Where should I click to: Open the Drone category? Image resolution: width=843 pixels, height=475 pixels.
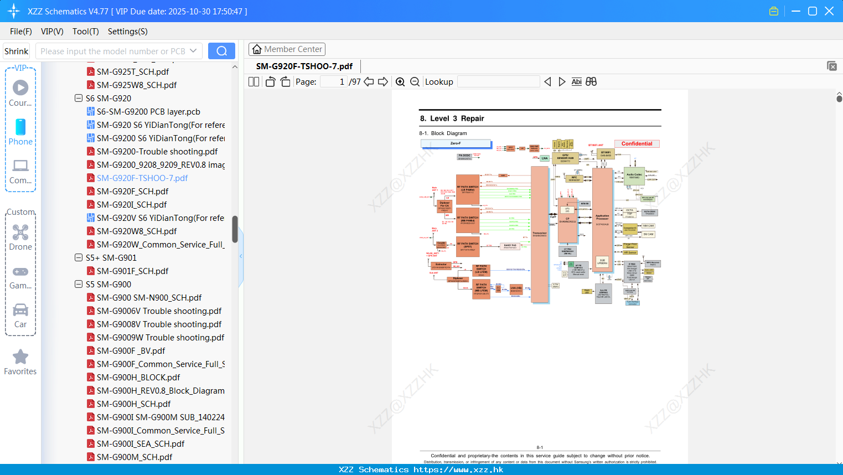[x=20, y=237]
